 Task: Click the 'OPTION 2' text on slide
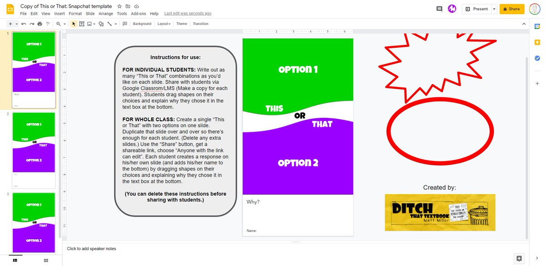[298, 163]
